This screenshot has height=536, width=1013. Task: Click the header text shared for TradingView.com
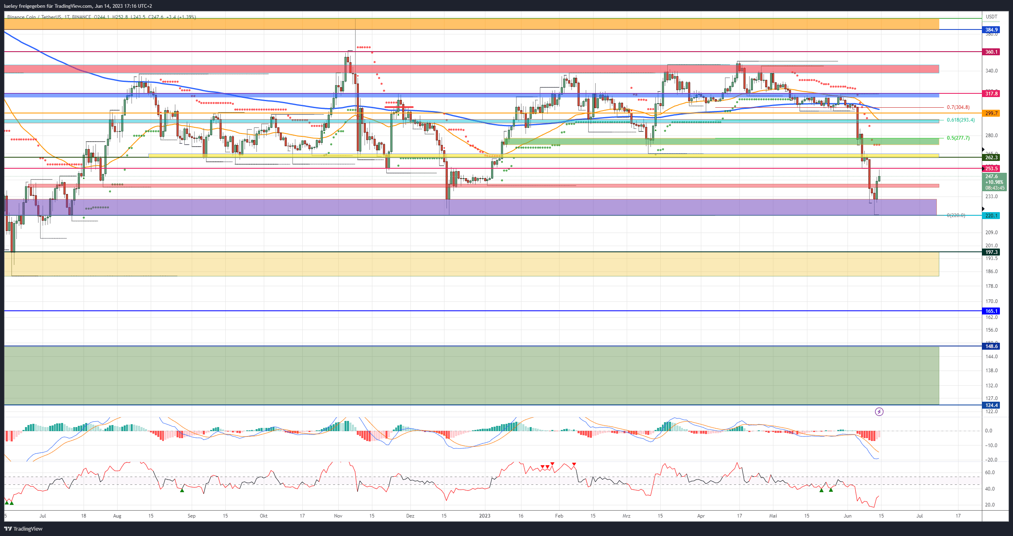click(x=78, y=6)
